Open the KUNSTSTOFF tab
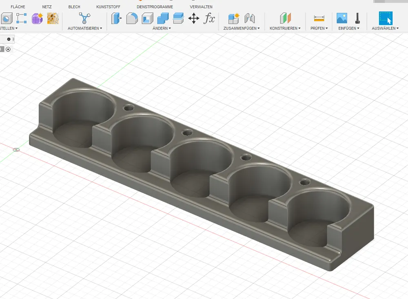 tap(108, 7)
